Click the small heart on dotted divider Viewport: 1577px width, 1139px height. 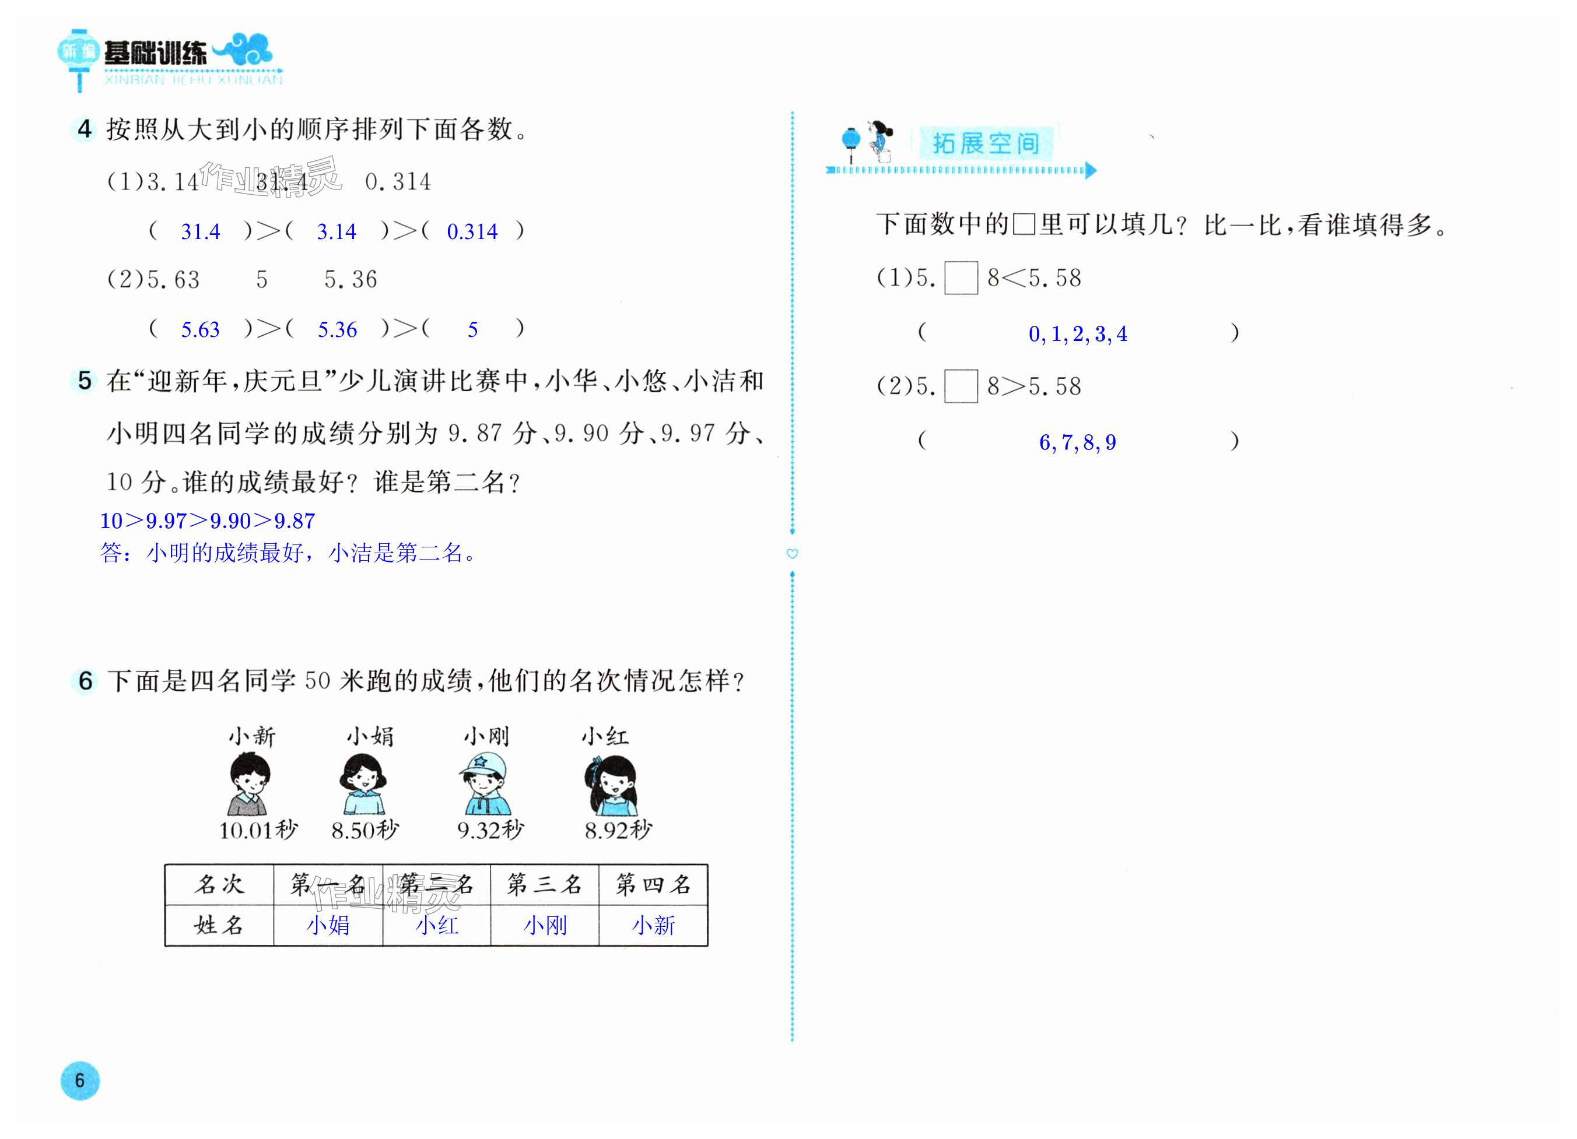(792, 554)
